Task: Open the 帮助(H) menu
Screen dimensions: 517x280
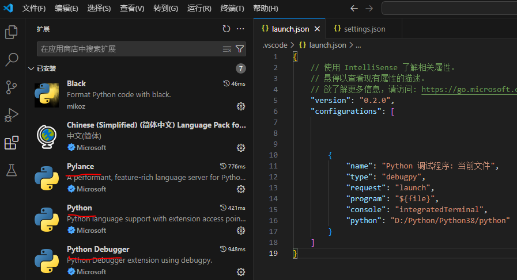Action: 266,8
